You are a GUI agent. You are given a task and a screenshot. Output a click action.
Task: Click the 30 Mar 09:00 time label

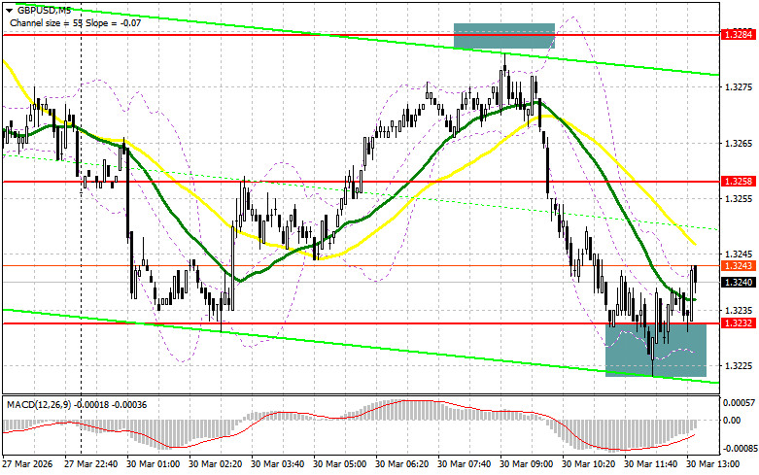click(x=526, y=464)
